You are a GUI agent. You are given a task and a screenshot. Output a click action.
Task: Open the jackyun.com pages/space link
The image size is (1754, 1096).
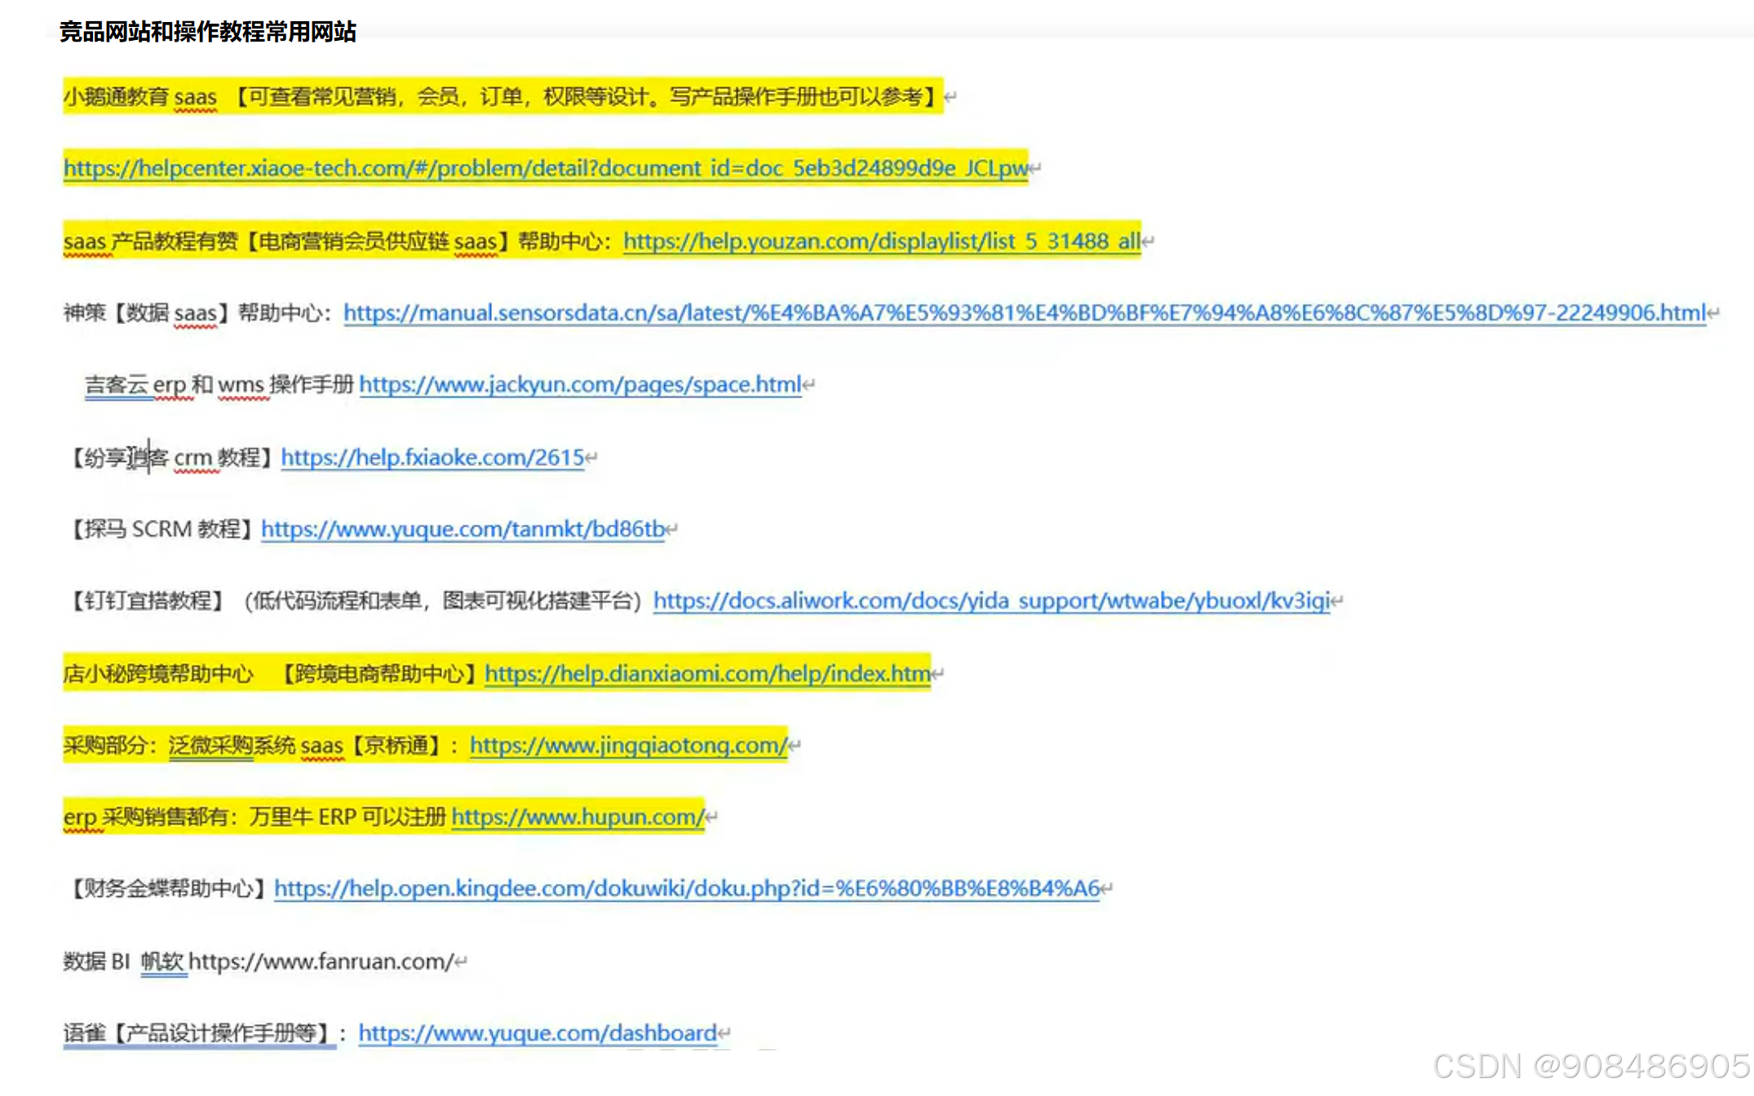(580, 384)
